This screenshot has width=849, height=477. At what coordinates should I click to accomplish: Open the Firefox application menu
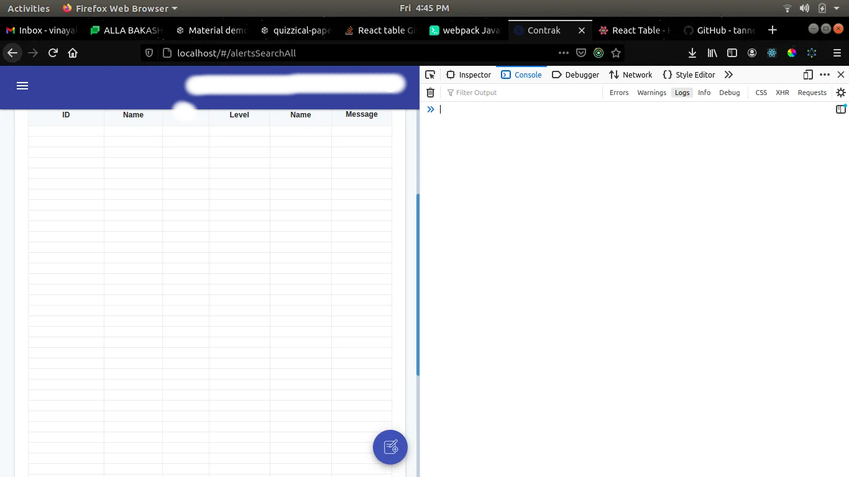[x=837, y=53]
